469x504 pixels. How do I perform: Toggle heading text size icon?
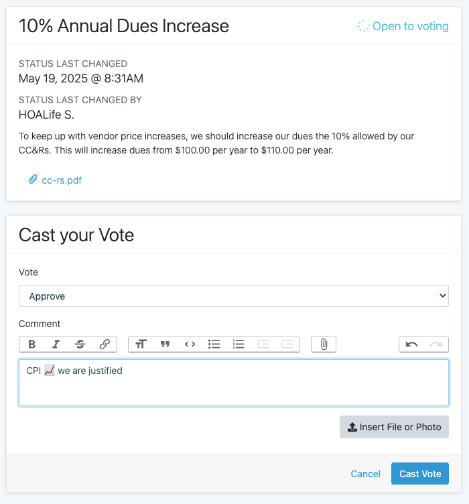point(141,344)
